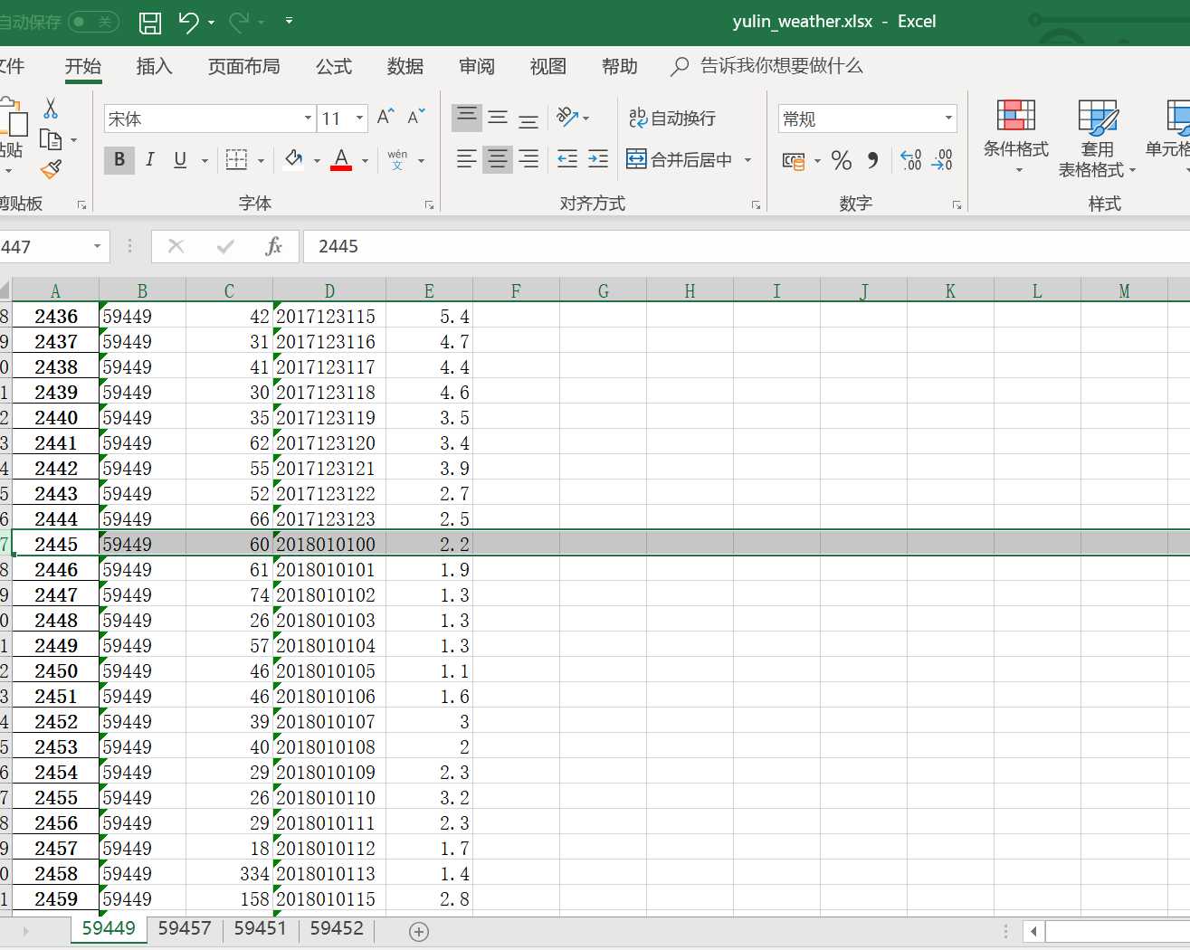Click the increase indent icon

click(598, 159)
